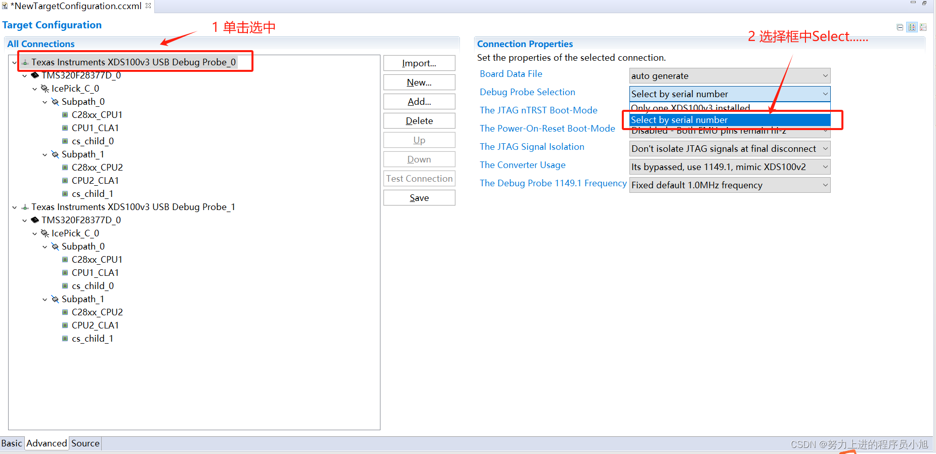Image resolution: width=936 pixels, height=454 pixels.
Task: Collapse Subpath_0 under Probe_1
Action: [45, 247]
